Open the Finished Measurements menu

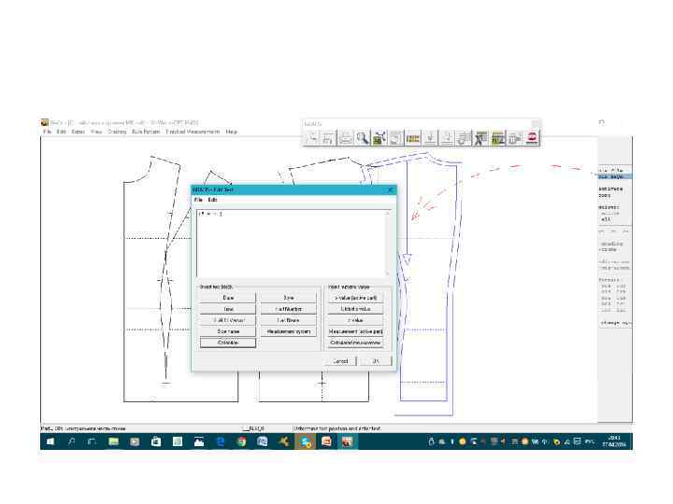(x=193, y=132)
